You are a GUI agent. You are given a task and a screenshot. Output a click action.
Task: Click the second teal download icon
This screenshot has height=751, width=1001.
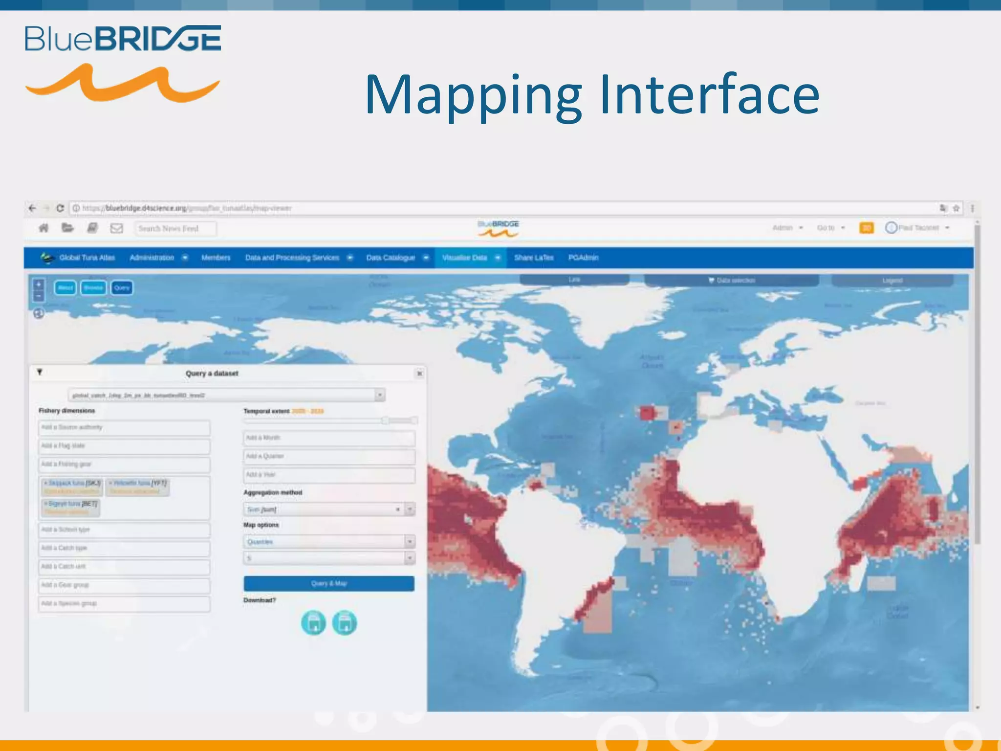345,623
